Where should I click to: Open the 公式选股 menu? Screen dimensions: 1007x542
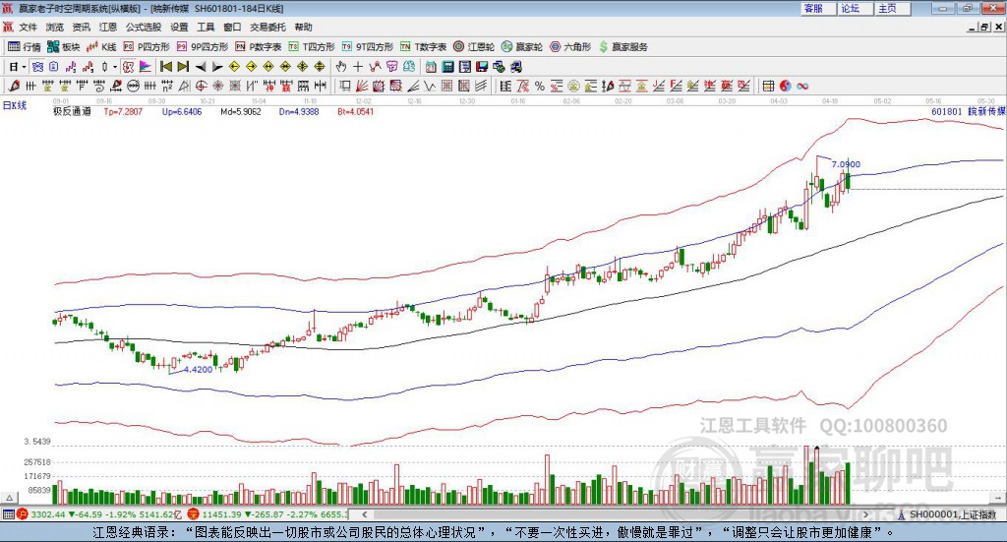click(x=144, y=27)
